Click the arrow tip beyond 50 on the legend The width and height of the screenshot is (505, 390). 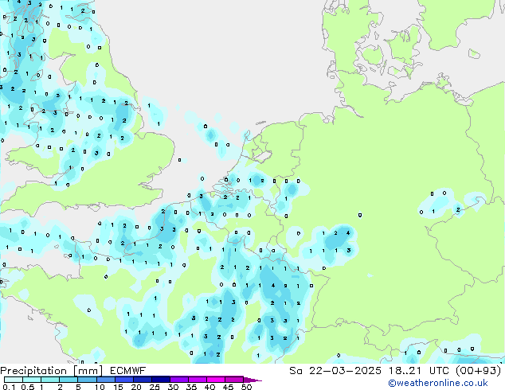tap(252, 380)
